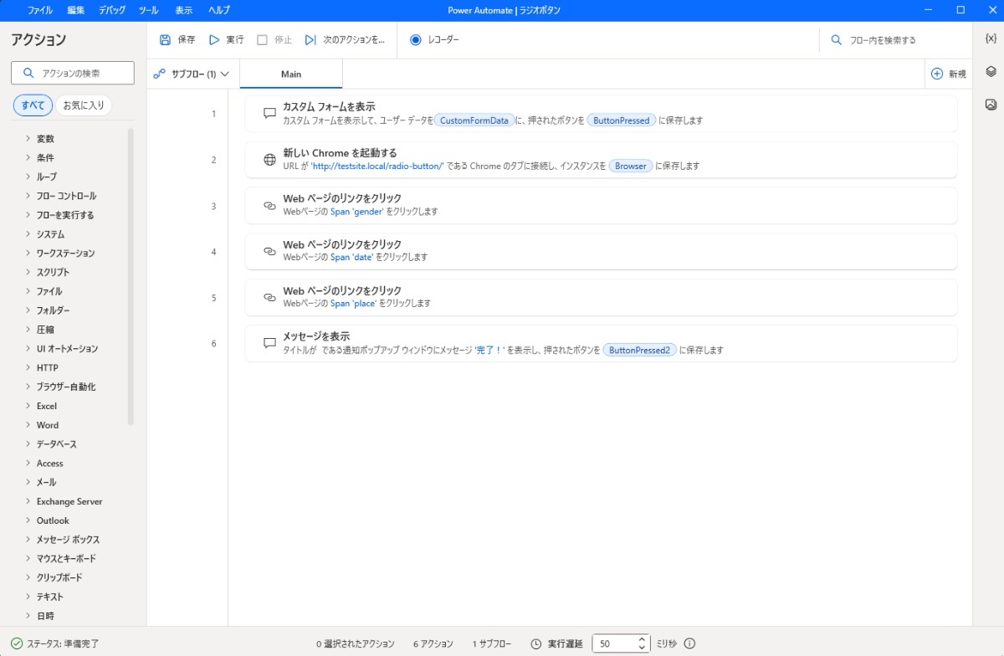The width and height of the screenshot is (1004, 656).
Task: Click the Chrome launch globe icon
Action: click(x=269, y=159)
